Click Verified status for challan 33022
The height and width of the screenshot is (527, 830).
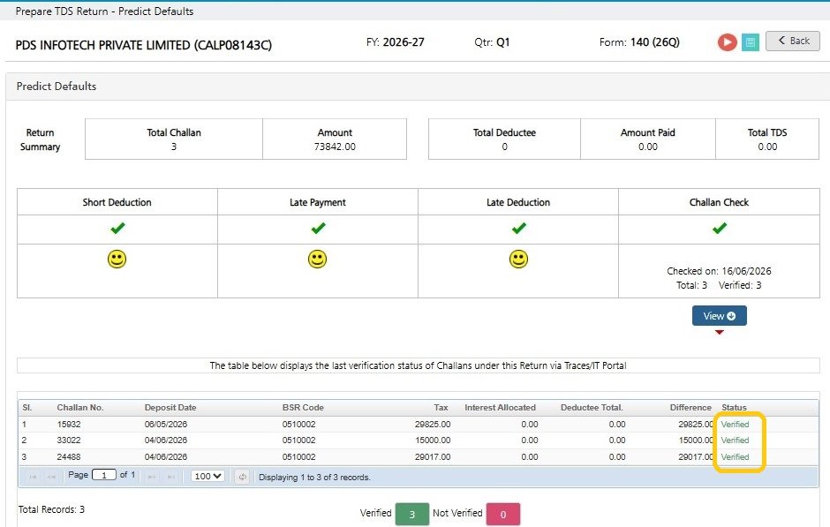[735, 440]
